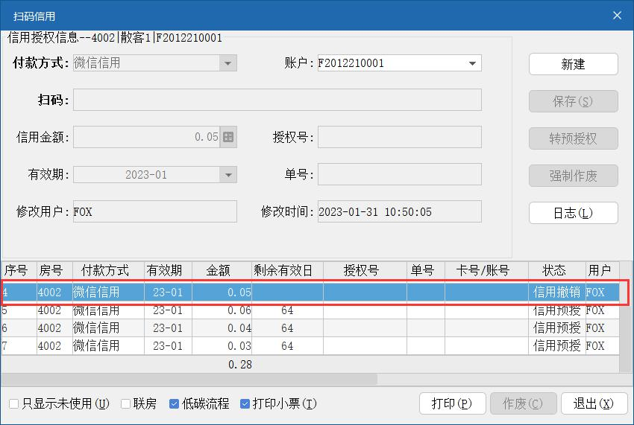Click the 转预授权 button
This screenshot has height=425, width=634.
[574, 138]
